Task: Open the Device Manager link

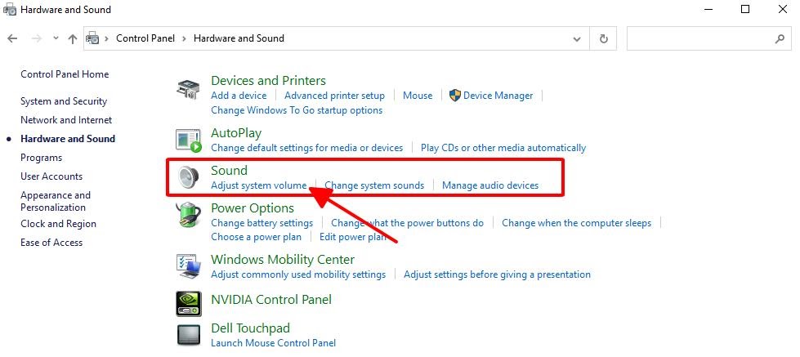Action: tap(498, 96)
